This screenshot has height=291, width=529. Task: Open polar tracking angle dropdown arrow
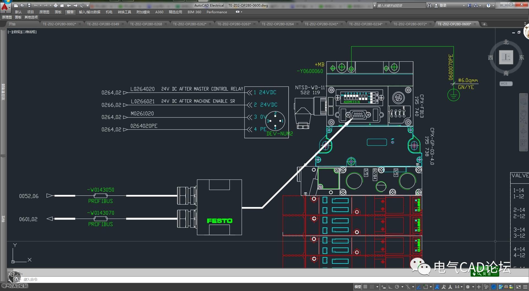tap(402, 287)
